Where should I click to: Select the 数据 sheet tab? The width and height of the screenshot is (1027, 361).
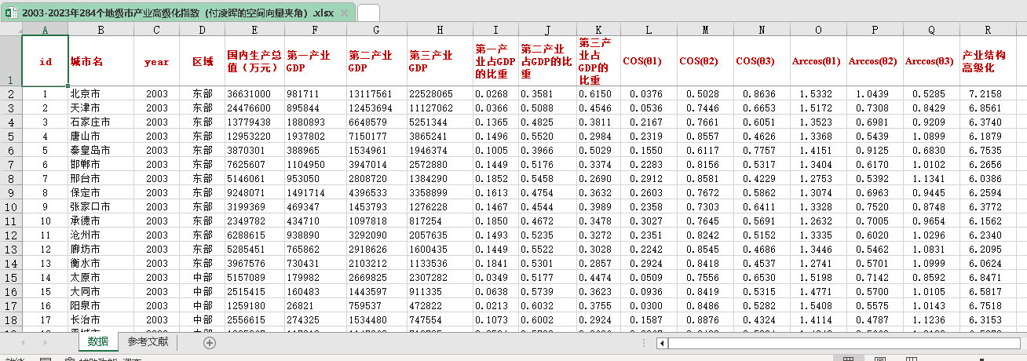pos(97,342)
